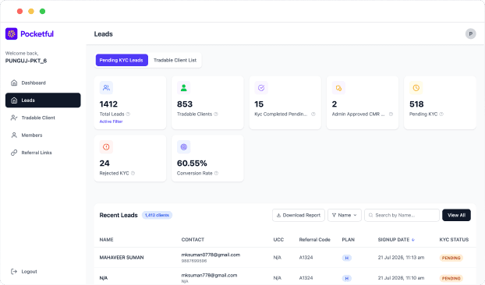Click the PLAN column header

[349, 240]
